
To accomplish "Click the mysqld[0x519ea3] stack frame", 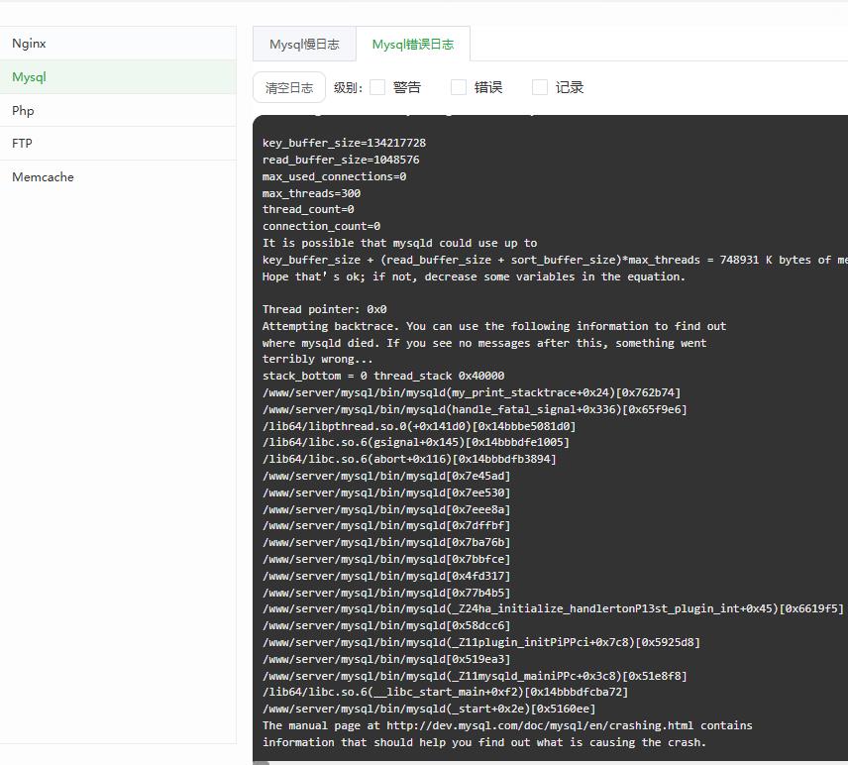I will (x=386, y=660).
